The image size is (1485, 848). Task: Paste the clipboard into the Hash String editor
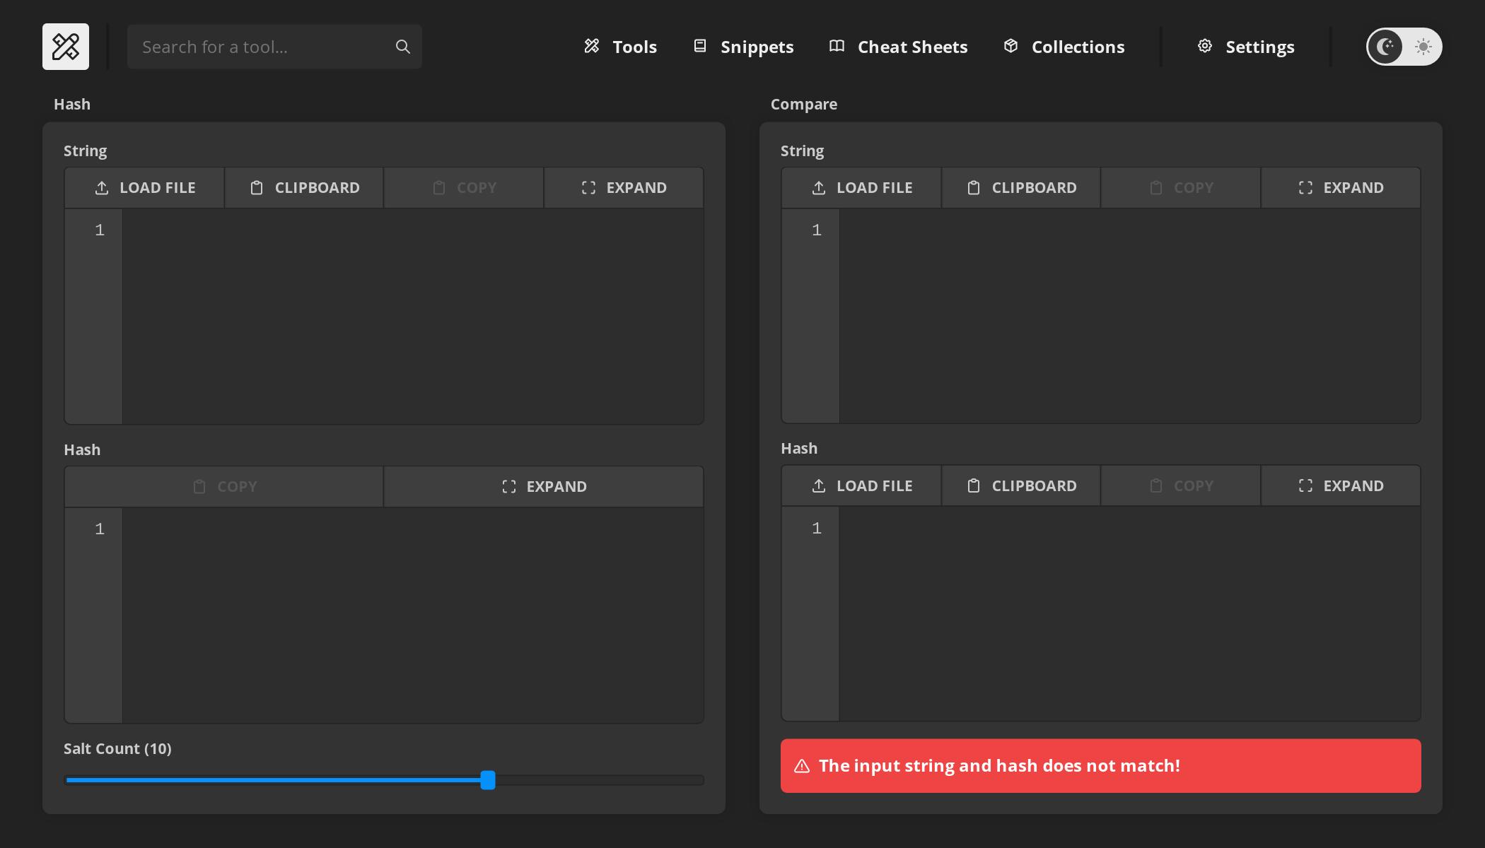point(304,188)
